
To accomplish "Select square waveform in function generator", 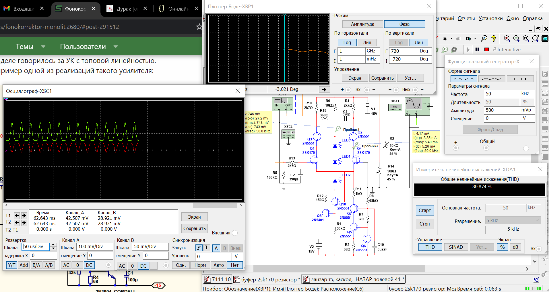I will click(520, 79).
